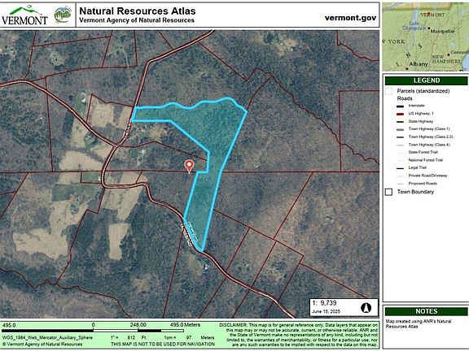Click the 1: 9,739 scale box
This screenshot has height=351, width=469.
344,307
